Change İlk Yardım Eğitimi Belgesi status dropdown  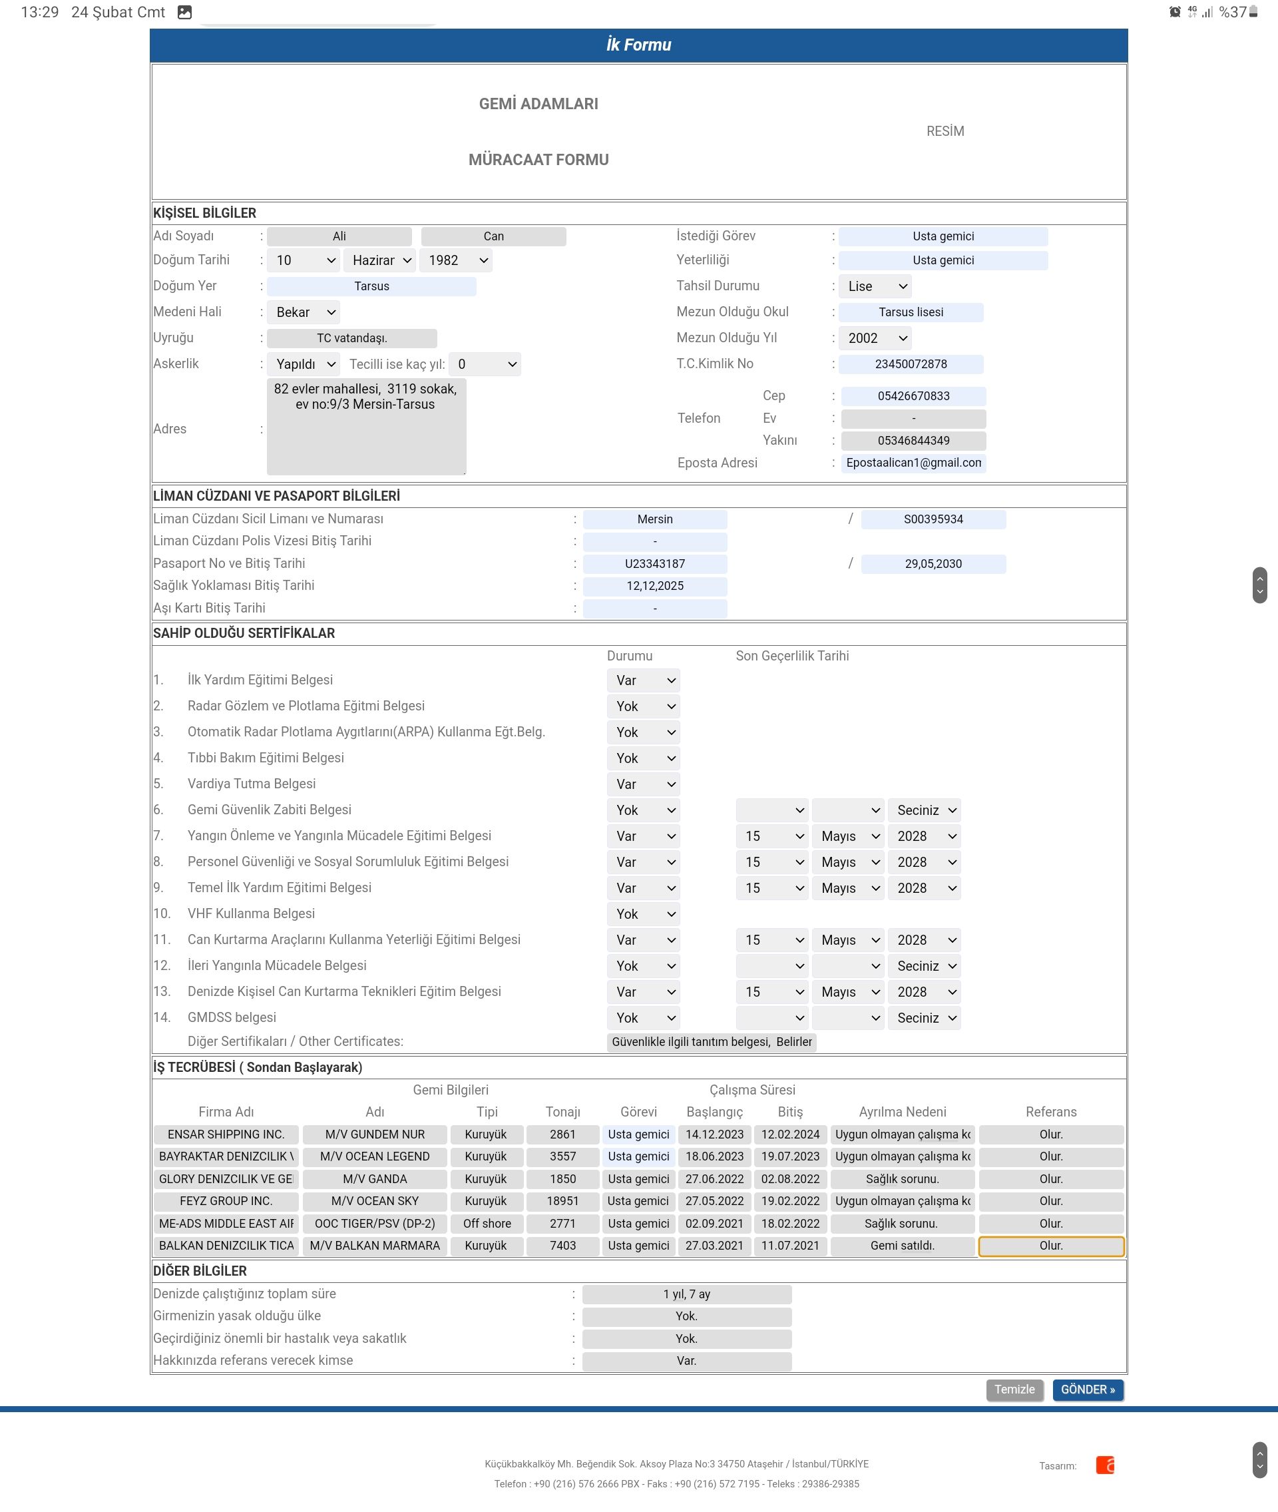(x=644, y=680)
